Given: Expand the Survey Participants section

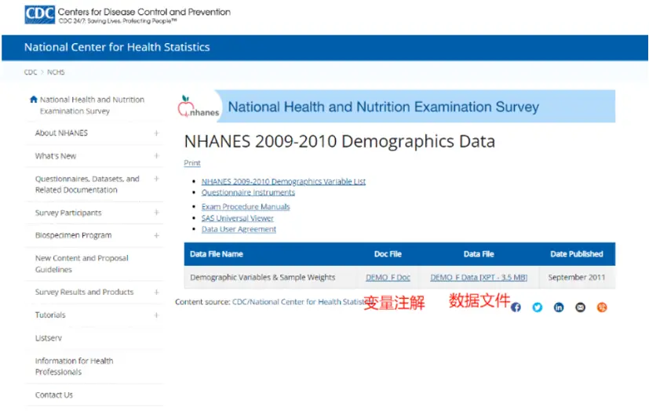Looking at the screenshot, I should pos(156,213).
